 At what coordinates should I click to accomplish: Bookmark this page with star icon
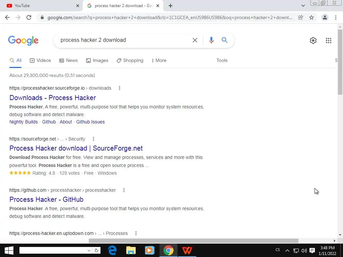[312, 17]
